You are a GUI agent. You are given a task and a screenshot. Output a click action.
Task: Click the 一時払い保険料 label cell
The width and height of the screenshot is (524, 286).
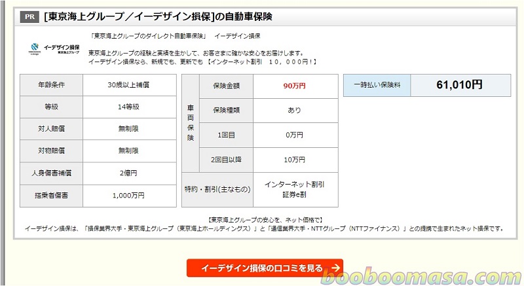coord(377,85)
